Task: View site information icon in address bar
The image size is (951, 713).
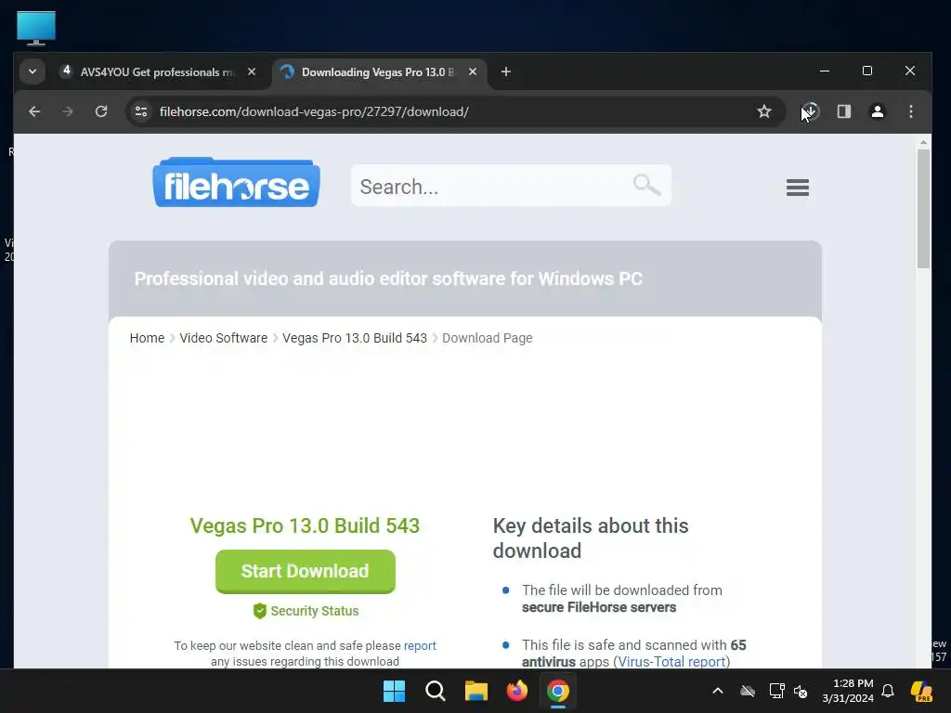Action: click(141, 111)
